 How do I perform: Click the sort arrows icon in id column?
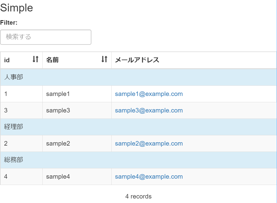pos(35,60)
